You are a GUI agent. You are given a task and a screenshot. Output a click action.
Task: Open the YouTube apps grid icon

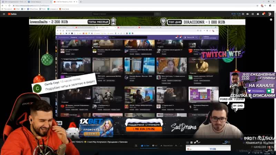[253, 14]
